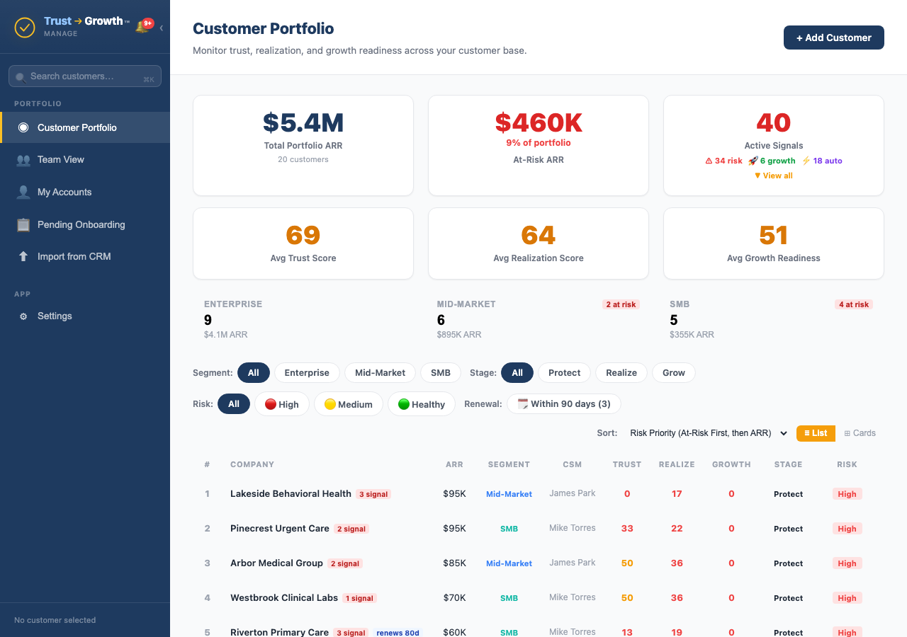Open the notifications bell with 9+ badge
This screenshot has width=907, height=637.
click(144, 24)
